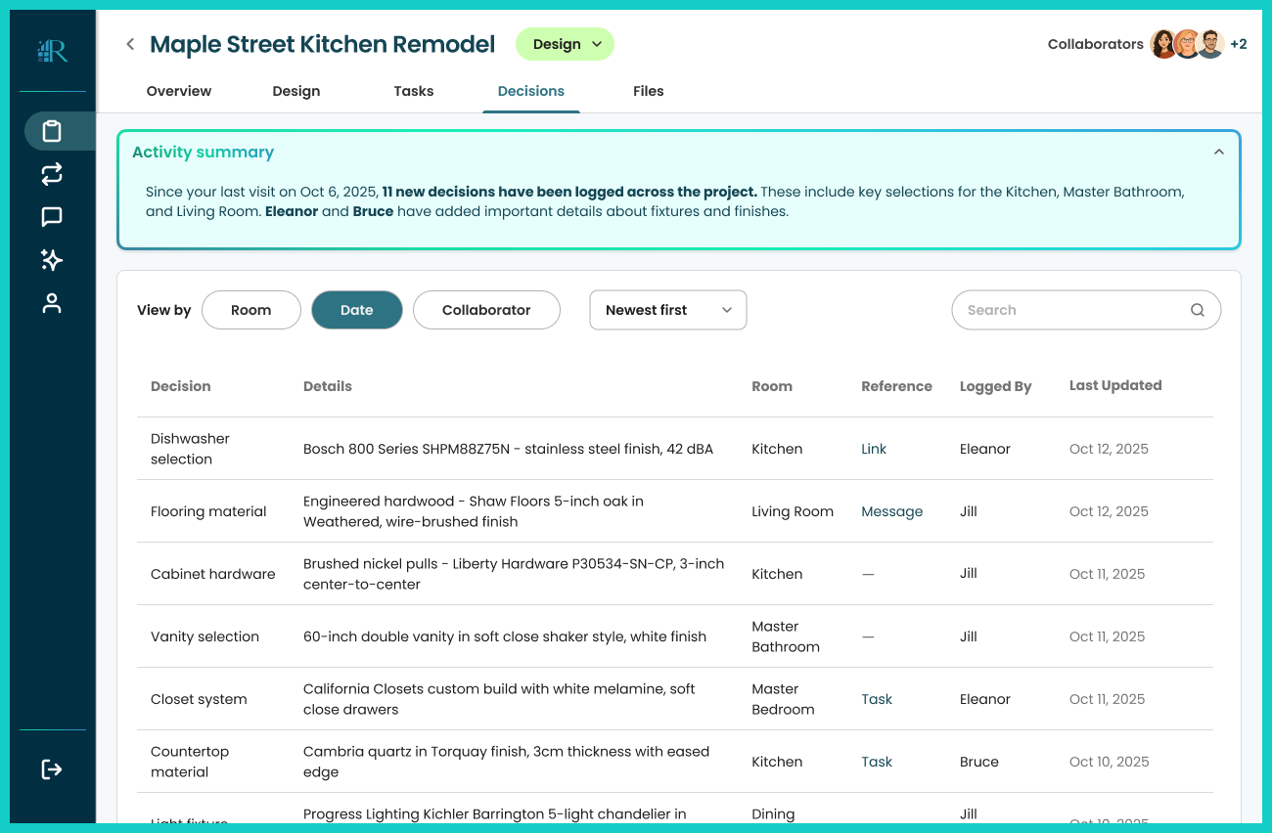This screenshot has width=1272, height=833.
Task: Click the Living Room cell
Action: (793, 511)
